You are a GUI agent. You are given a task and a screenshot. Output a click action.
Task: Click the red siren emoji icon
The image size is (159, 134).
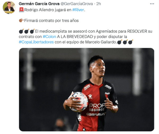pyautogui.click(x=21, y=10)
